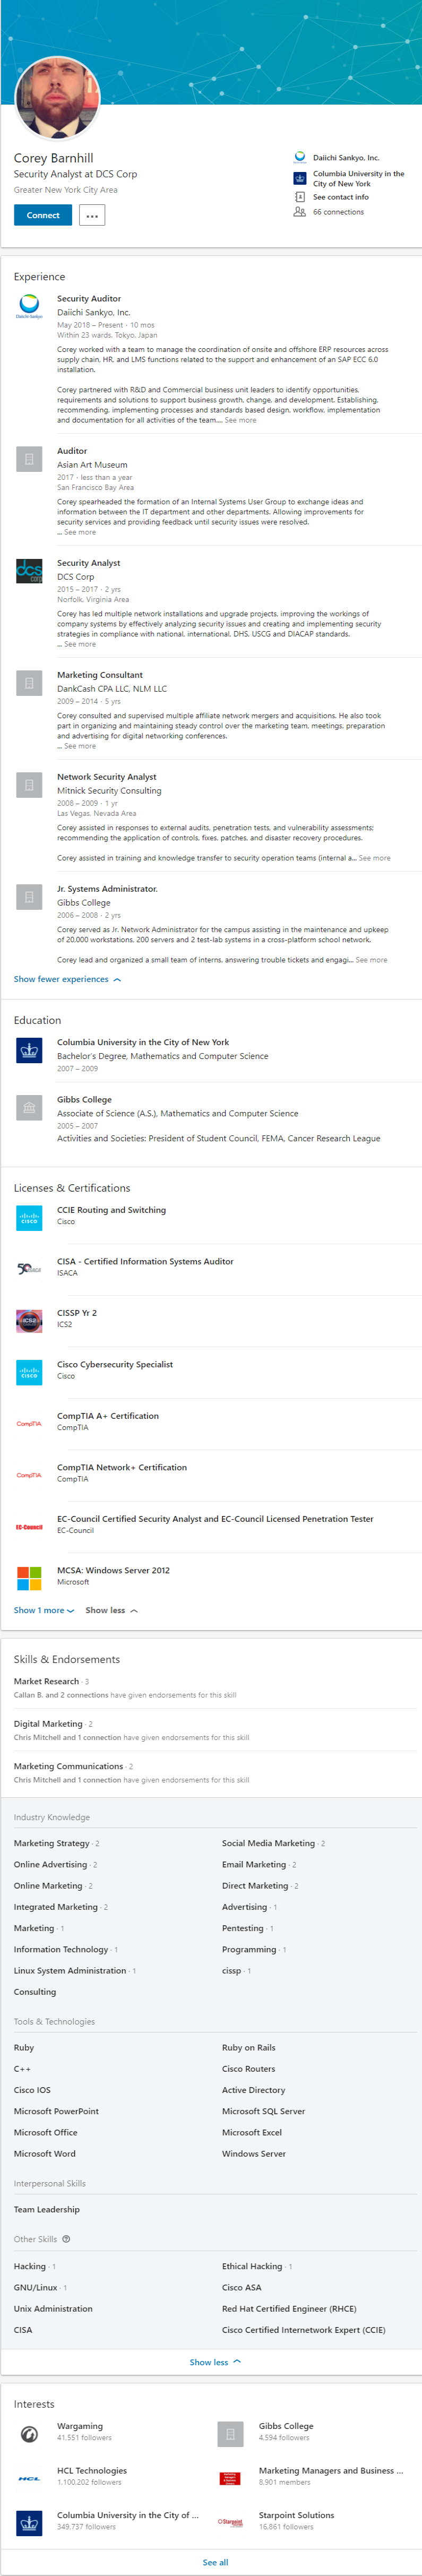Collapse experiences with Show fewer experiences
422x2576 pixels.
pos(67,979)
